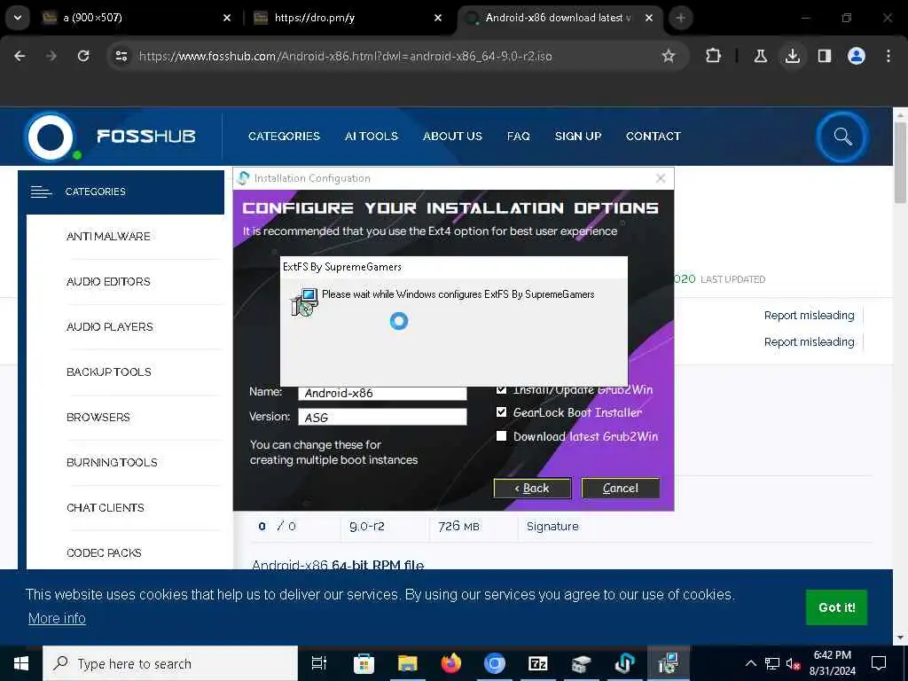Image resolution: width=908 pixels, height=681 pixels.
Task: Open 7-Zip from the taskbar
Action: click(x=538, y=663)
